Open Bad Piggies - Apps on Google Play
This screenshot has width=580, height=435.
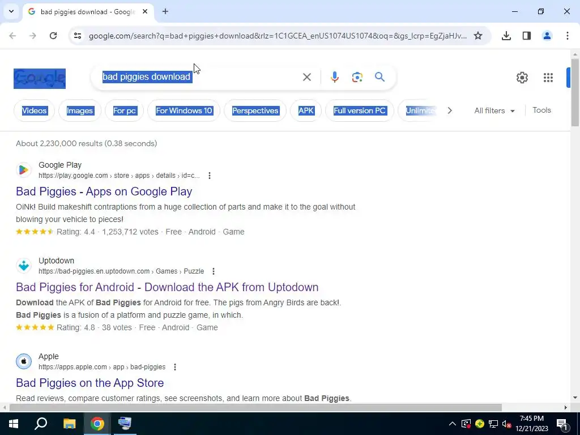click(104, 191)
